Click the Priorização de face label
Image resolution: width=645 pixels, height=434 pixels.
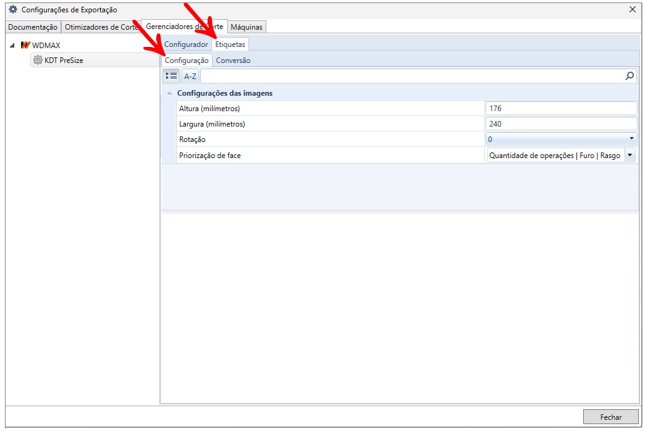[x=210, y=156]
